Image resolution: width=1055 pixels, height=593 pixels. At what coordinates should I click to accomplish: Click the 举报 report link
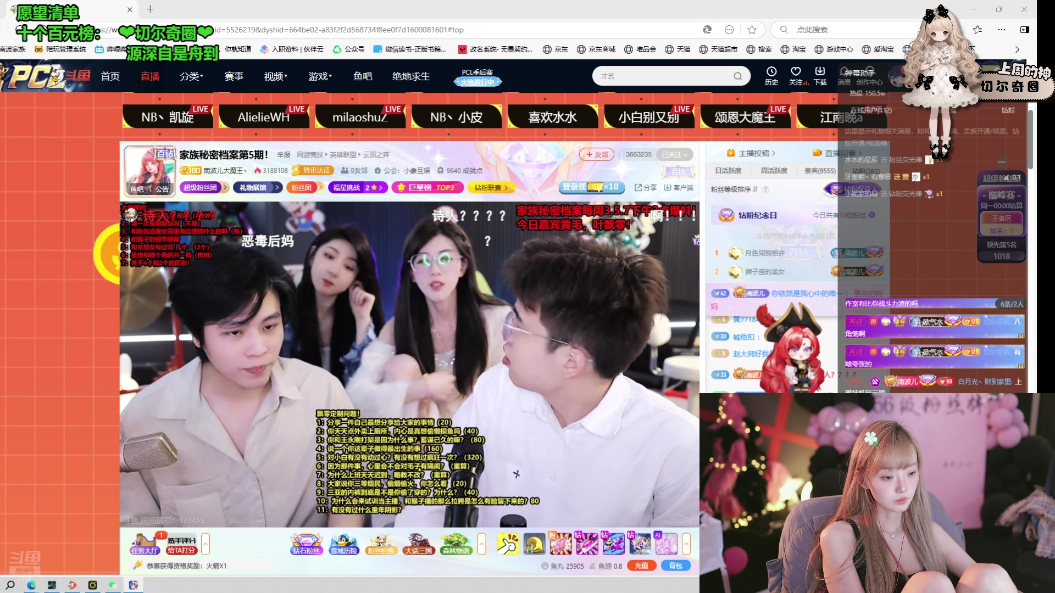coord(284,155)
